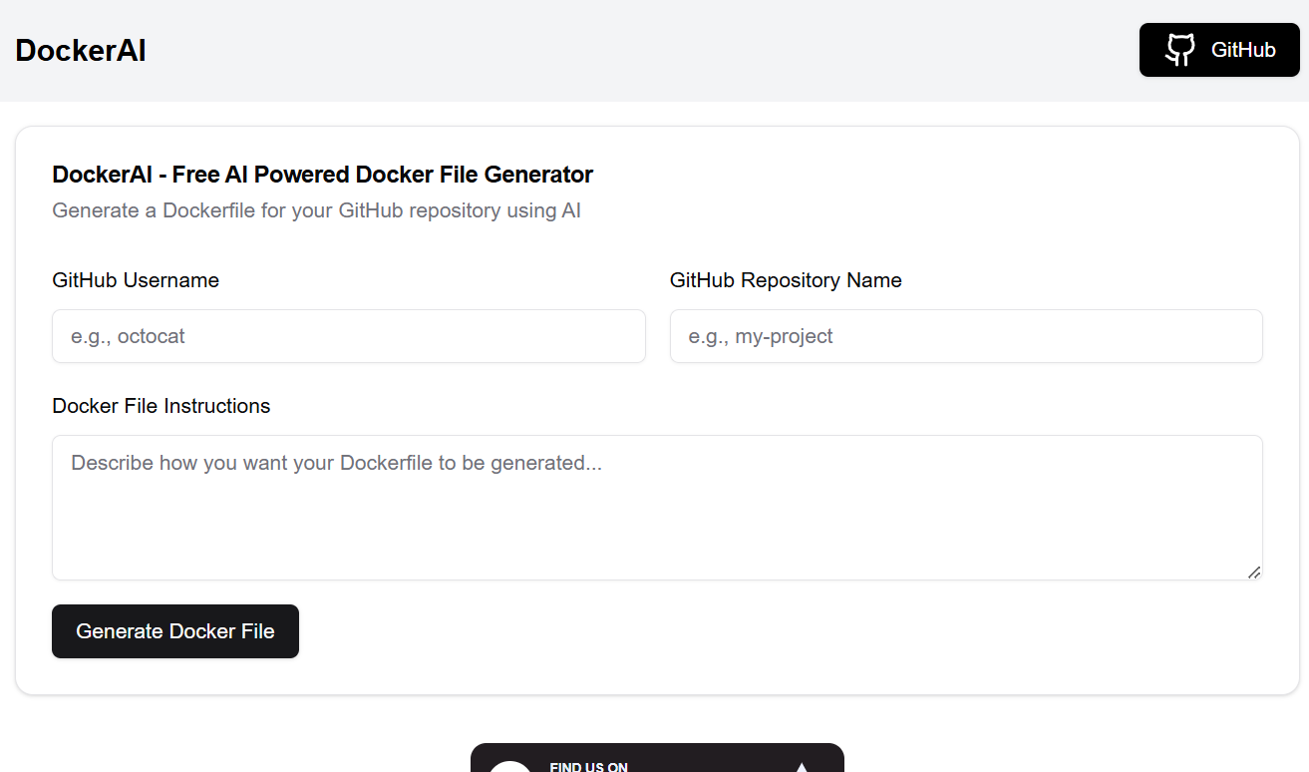The image size is (1309, 772).
Task: Click the GitHub Username field label
Action: (136, 280)
